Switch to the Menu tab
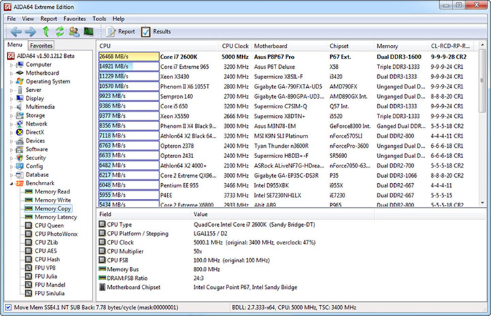This screenshot has height=316, width=491. pos(15,45)
